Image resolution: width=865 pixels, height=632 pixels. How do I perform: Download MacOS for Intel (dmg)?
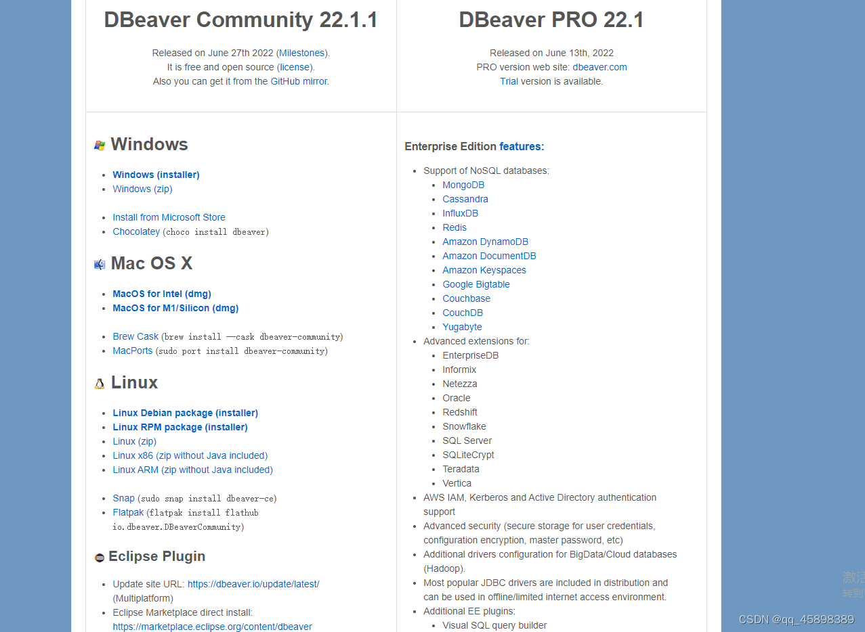point(162,294)
